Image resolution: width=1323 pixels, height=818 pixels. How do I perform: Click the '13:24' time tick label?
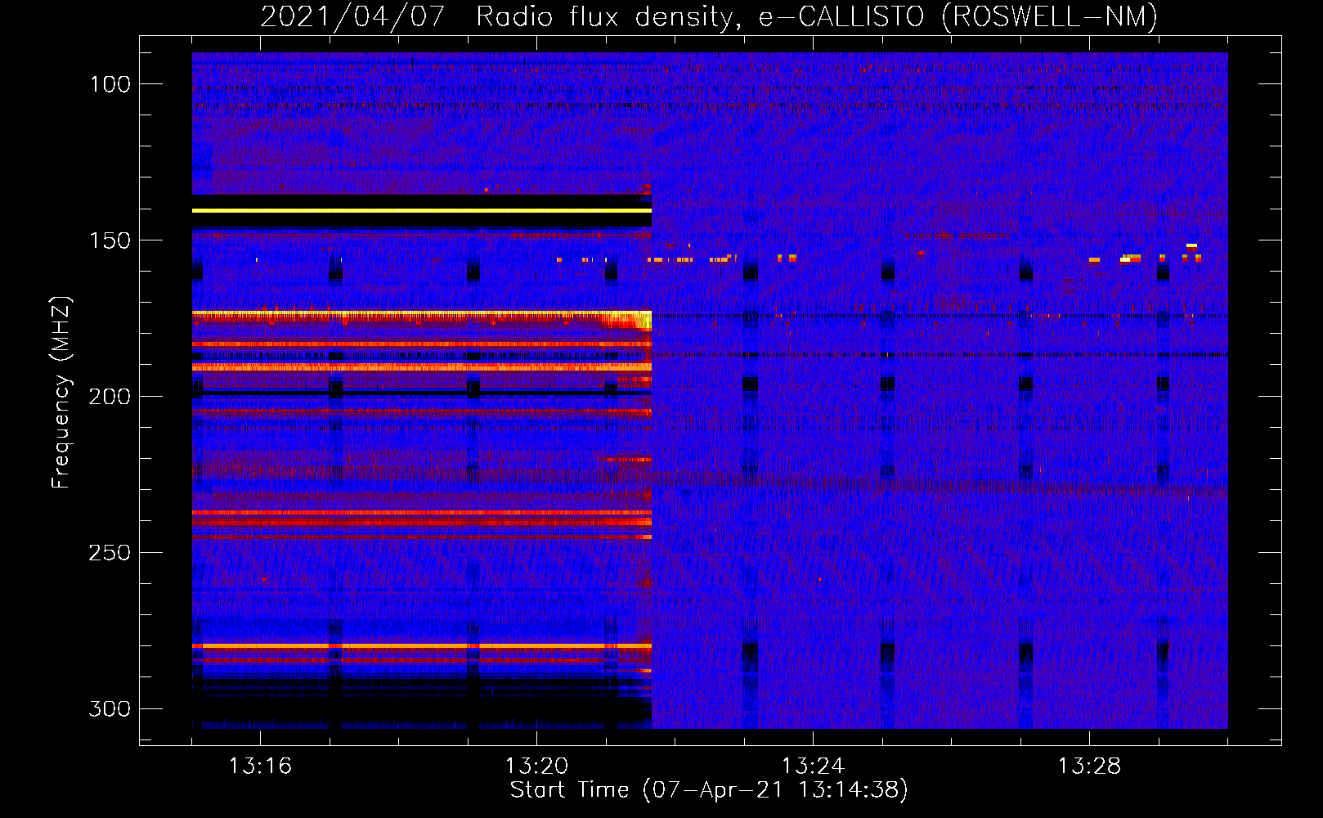[813, 766]
